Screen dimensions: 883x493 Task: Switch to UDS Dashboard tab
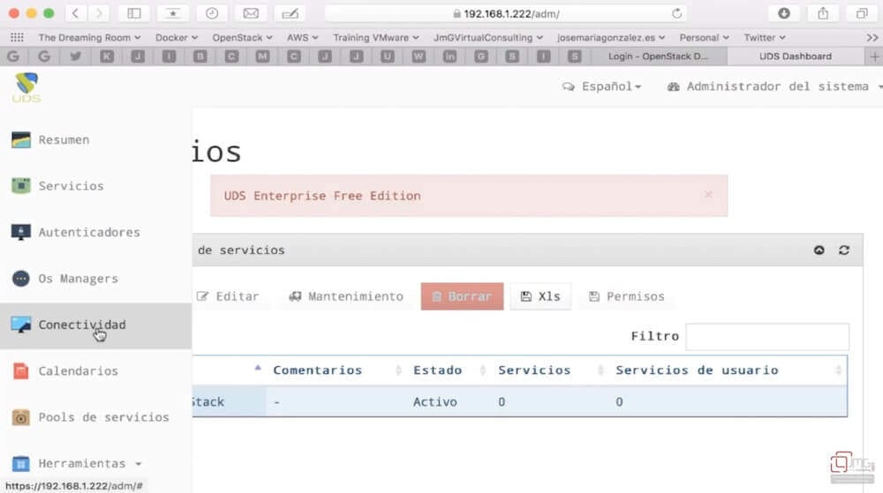coord(796,56)
